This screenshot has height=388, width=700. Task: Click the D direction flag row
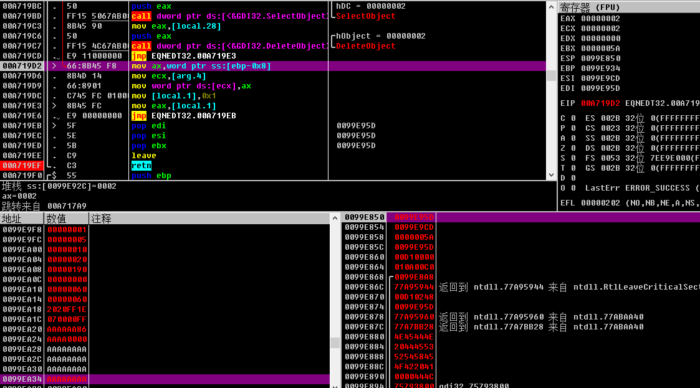[568, 178]
